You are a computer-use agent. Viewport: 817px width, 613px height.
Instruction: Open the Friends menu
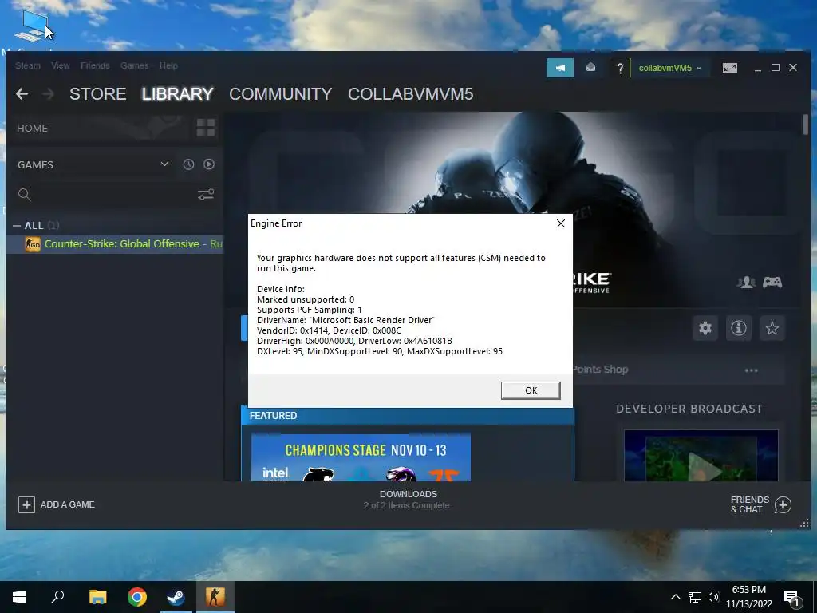95,65
